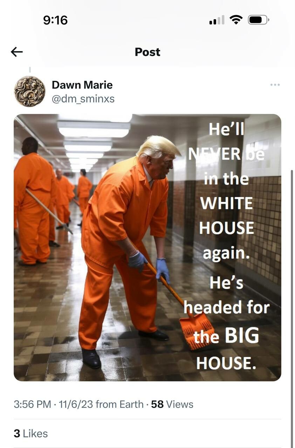Open the three-dot more options menu

[x=275, y=85]
